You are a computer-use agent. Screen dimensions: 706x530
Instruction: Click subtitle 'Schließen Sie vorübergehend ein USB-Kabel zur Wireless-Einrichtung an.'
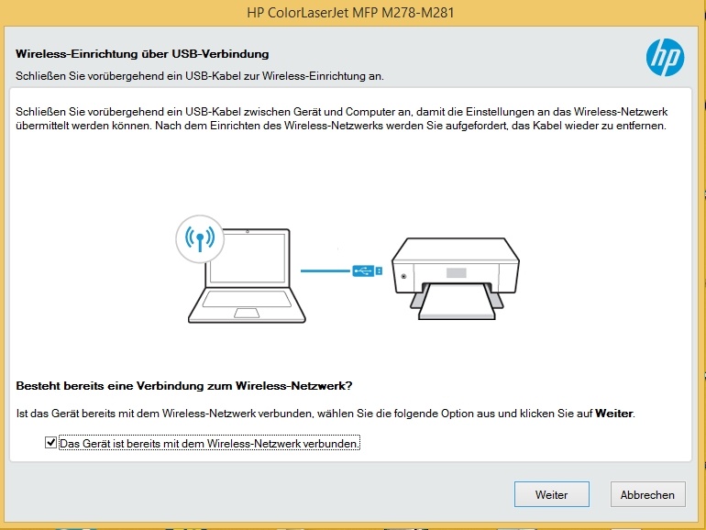[200, 76]
